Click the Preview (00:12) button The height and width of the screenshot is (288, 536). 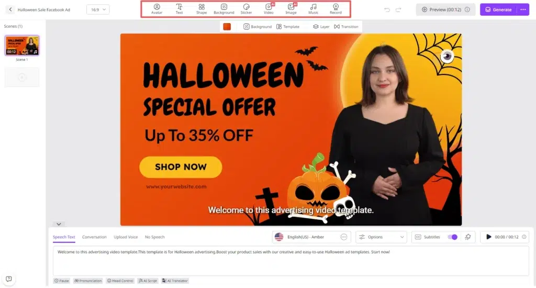445,9
